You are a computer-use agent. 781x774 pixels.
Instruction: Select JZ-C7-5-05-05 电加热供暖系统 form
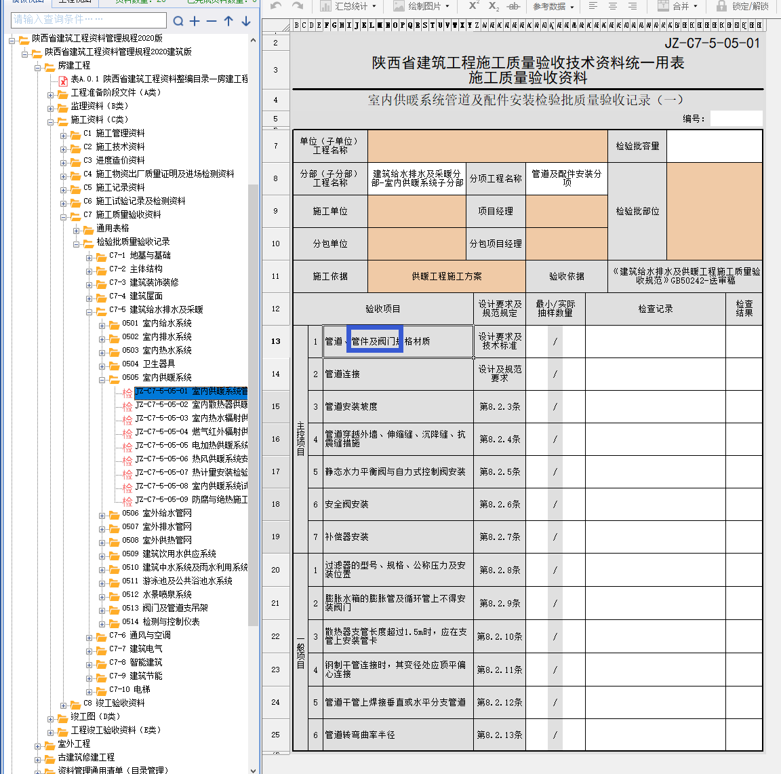click(x=191, y=445)
